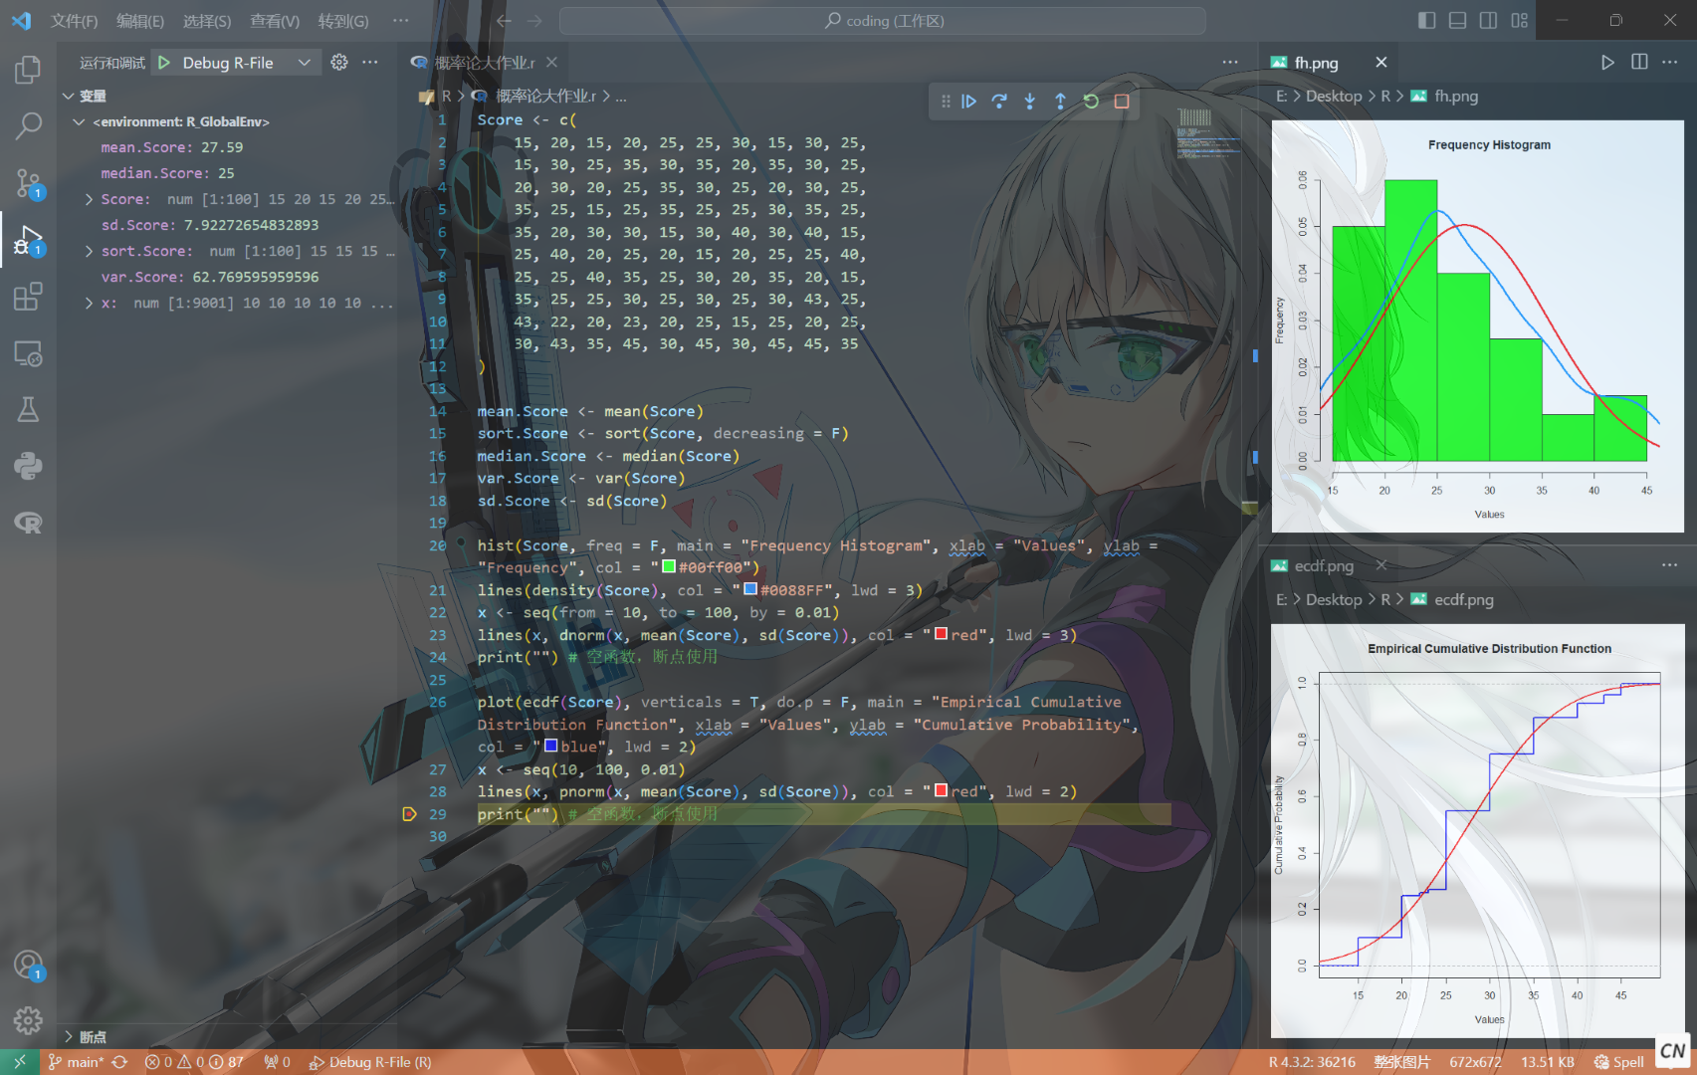
Task: Click the #00ff00 green color swatch
Action: (x=670, y=567)
